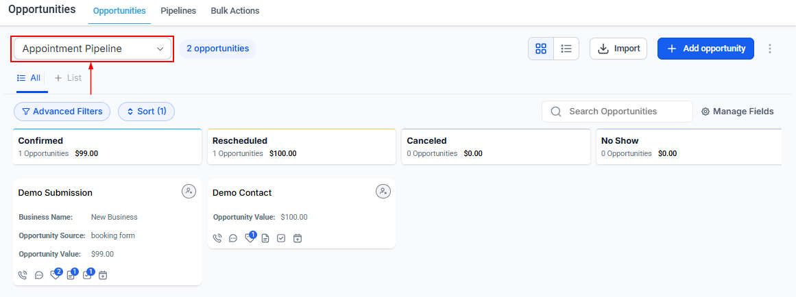Screen dimensions: 796x297
Task: Open Advanced Filters
Action: pyautogui.click(x=62, y=112)
